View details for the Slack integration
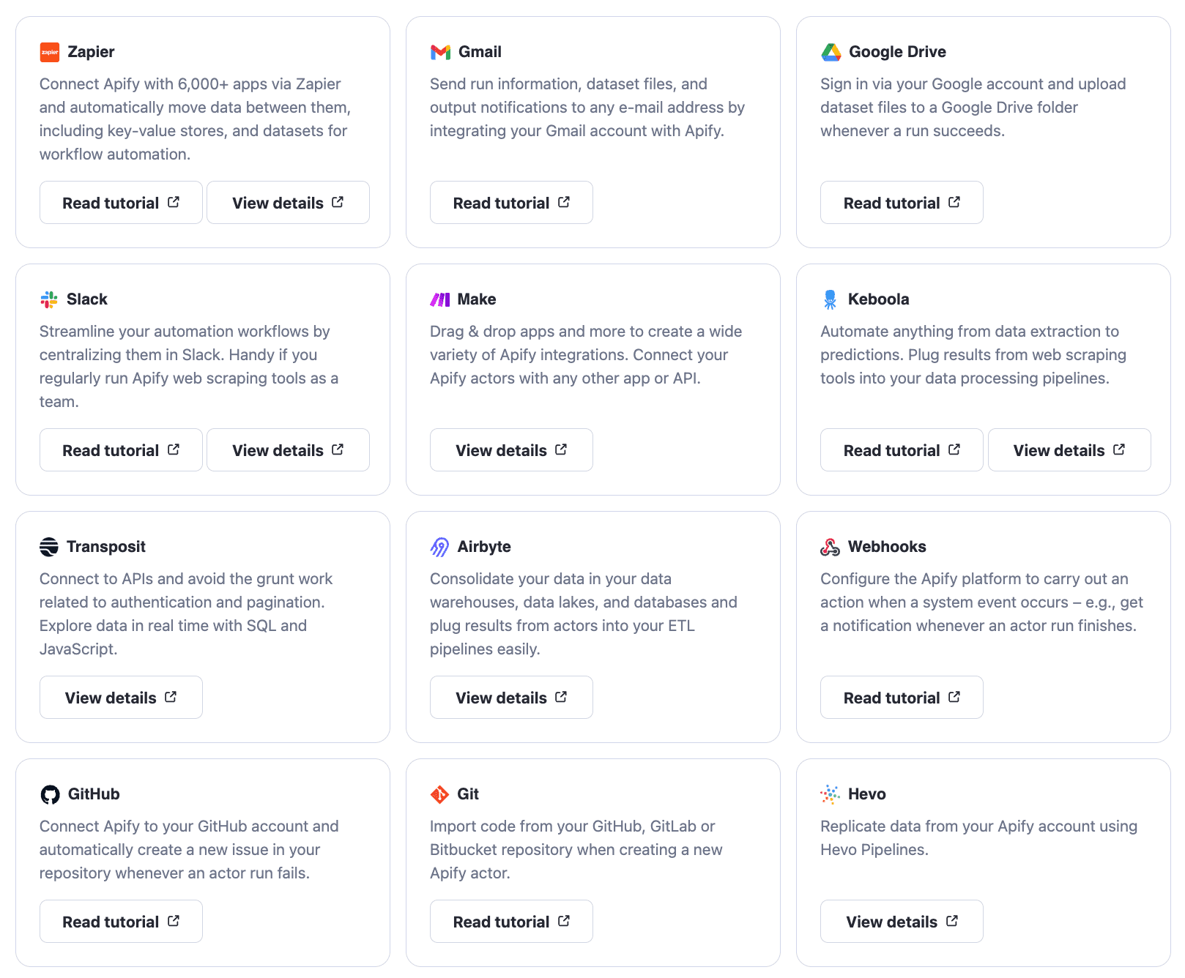Viewport: 1185px width, 978px height. (x=288, y=449)
